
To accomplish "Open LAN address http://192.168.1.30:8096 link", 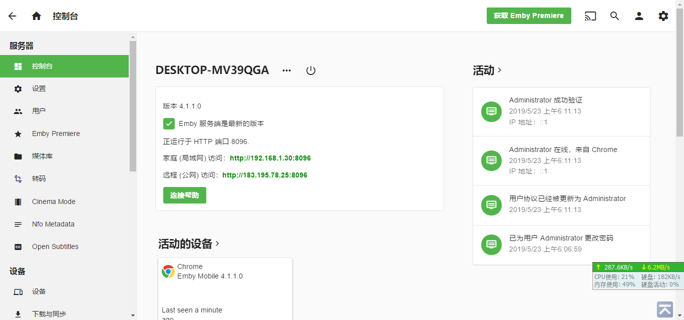I will (x=270, y=158).
